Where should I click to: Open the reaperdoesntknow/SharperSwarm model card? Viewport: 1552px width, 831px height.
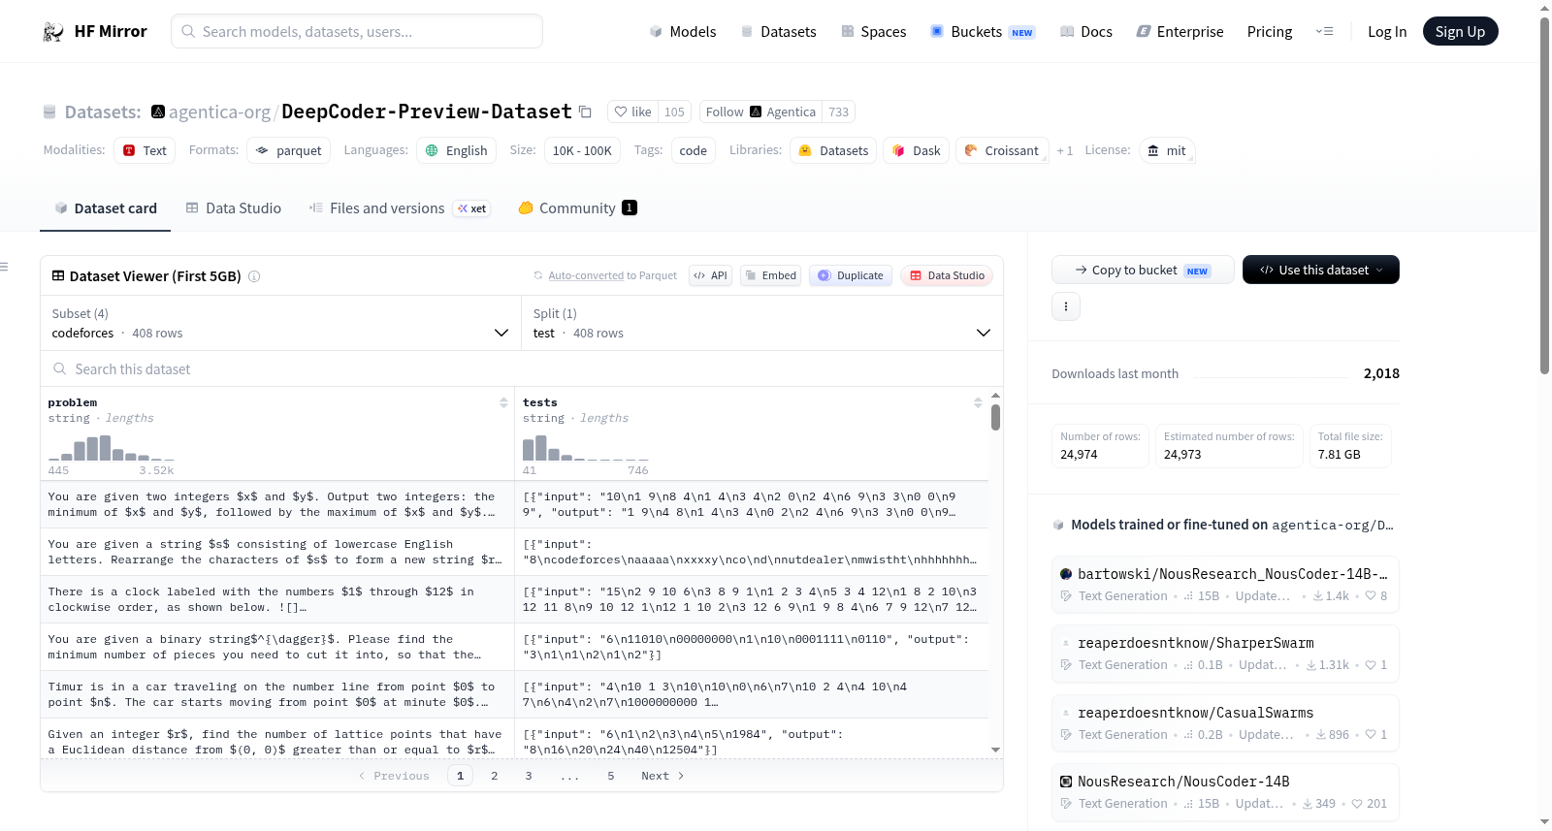pos(1225,654)
